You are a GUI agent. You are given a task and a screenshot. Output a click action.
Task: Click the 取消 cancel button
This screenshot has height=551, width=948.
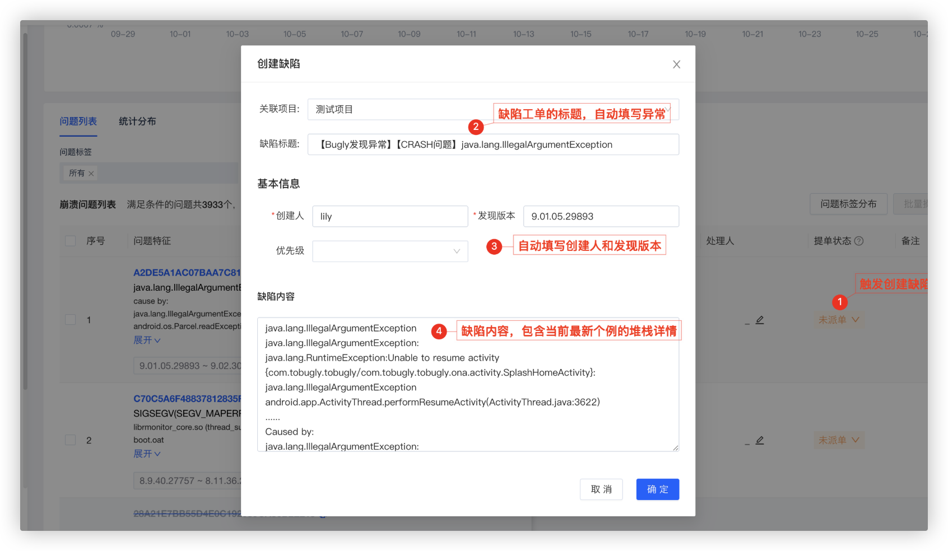tap(601, 489)
